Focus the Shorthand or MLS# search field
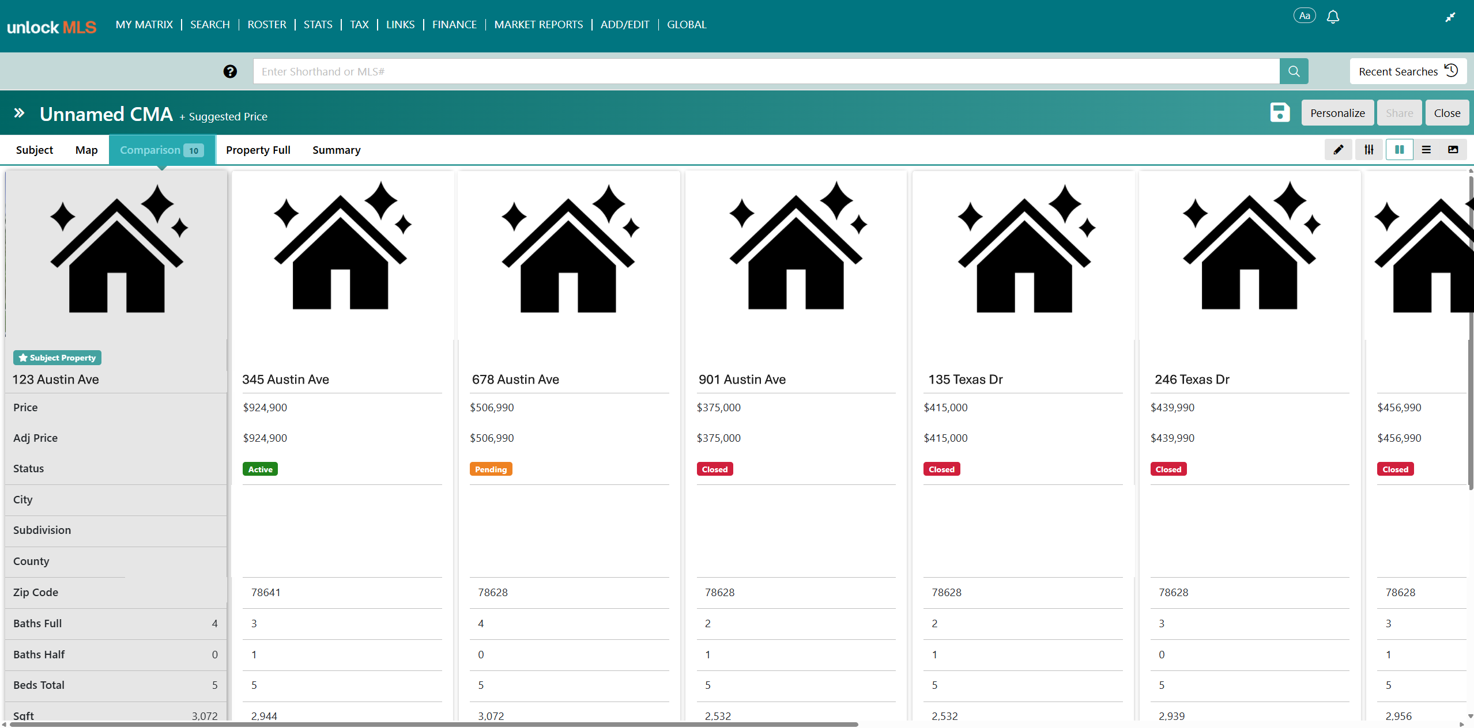Image resolution: width=1474 pixels, height=728 pixels. (x=766, y=71)
